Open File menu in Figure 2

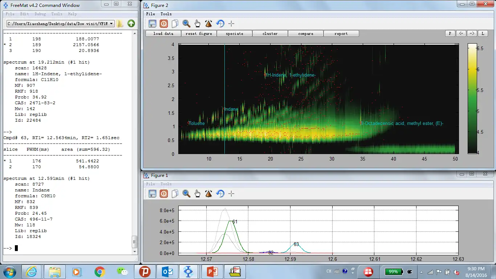pos(150,14)
